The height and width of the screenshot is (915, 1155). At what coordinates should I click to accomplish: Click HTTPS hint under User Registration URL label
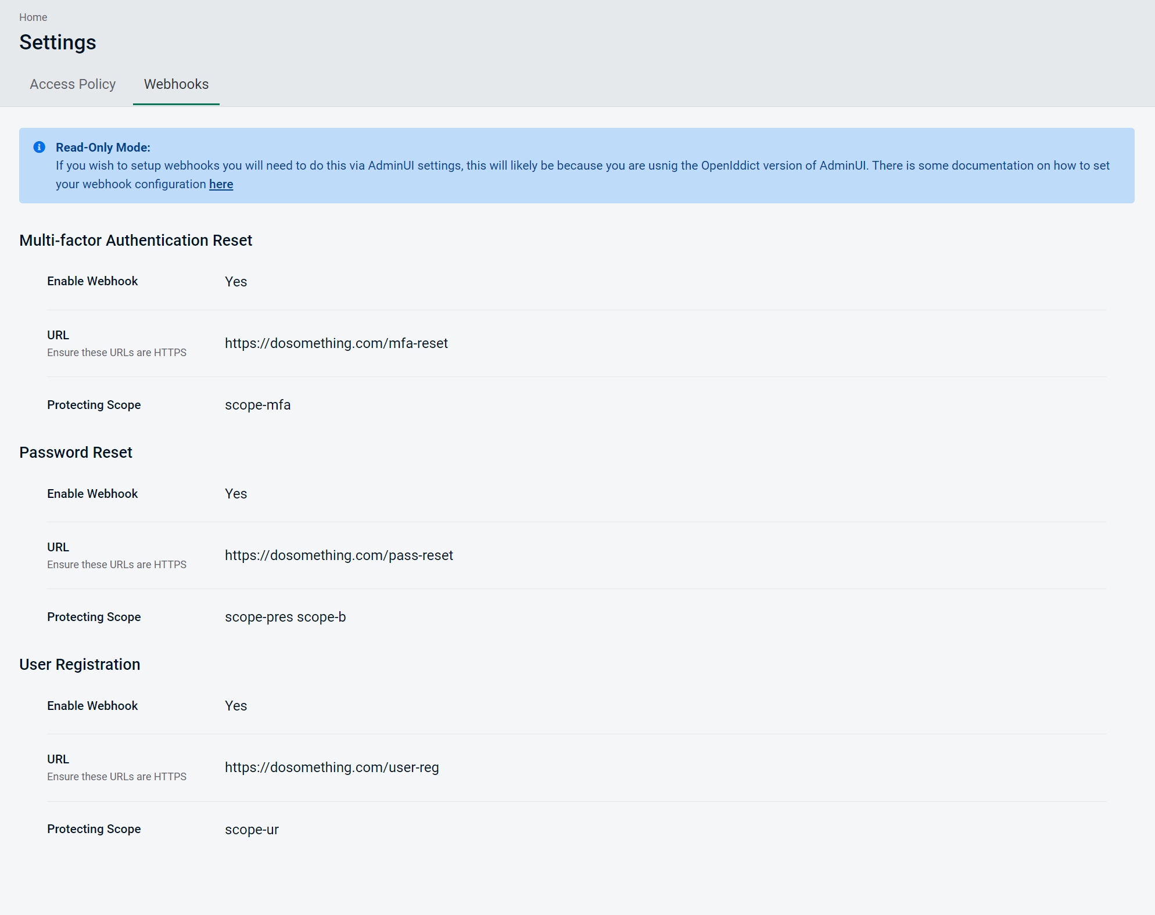(x=117, y=777)
